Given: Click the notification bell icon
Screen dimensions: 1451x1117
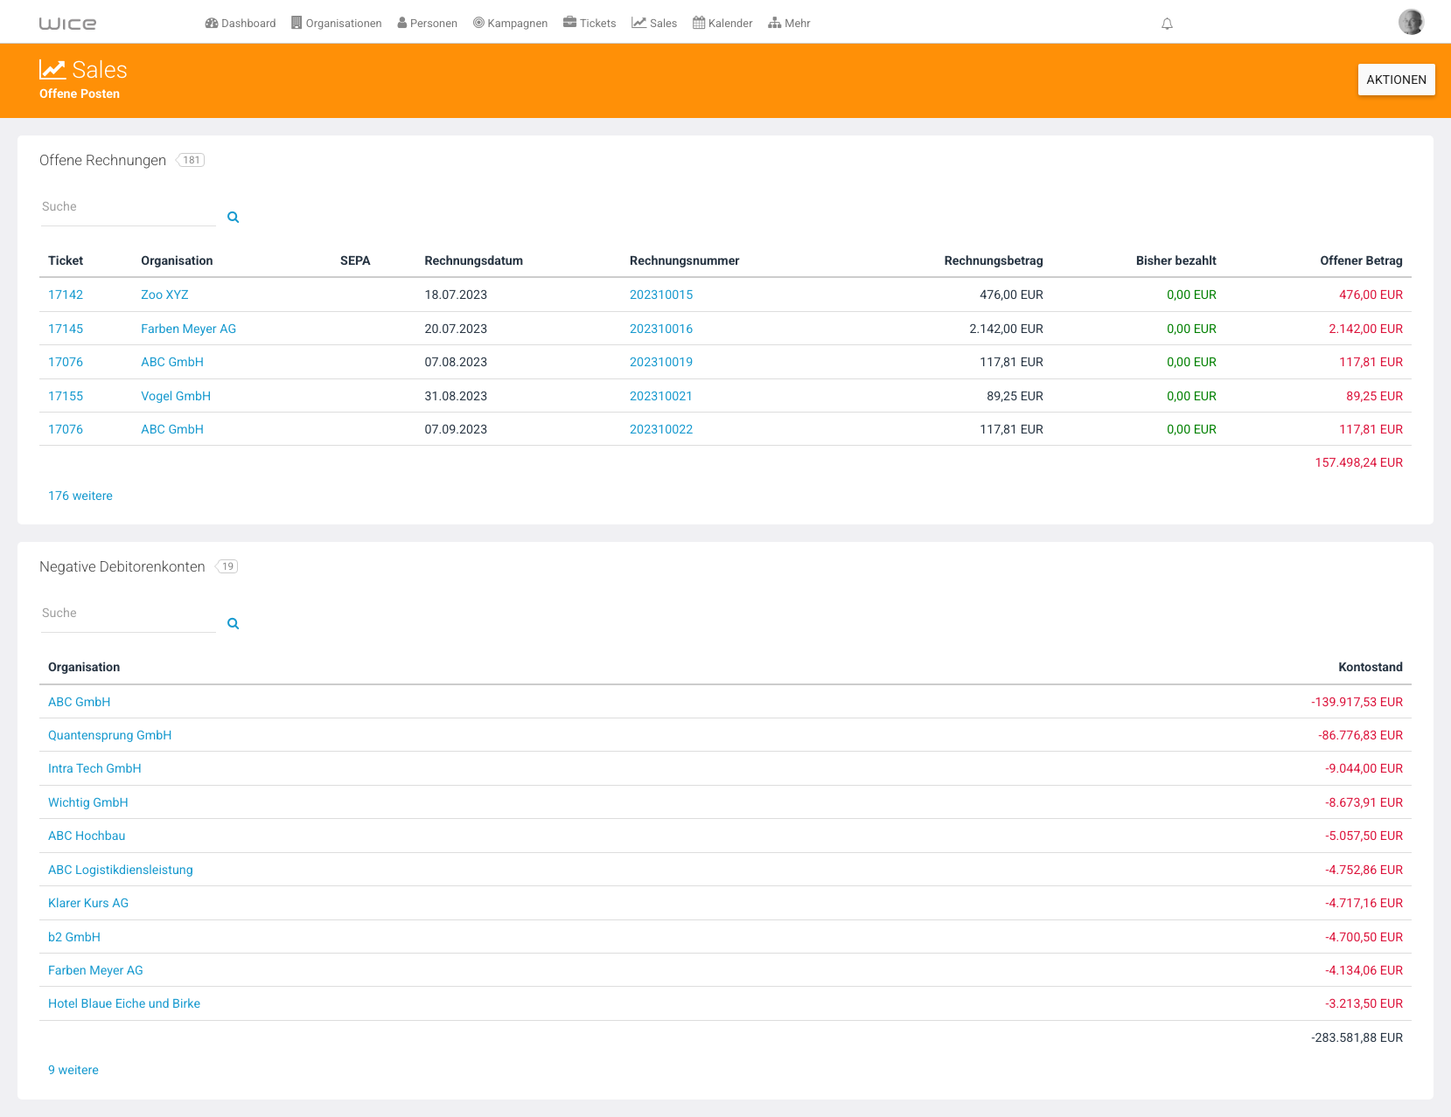Looking at the screenshot, I should coord(1167,24).
